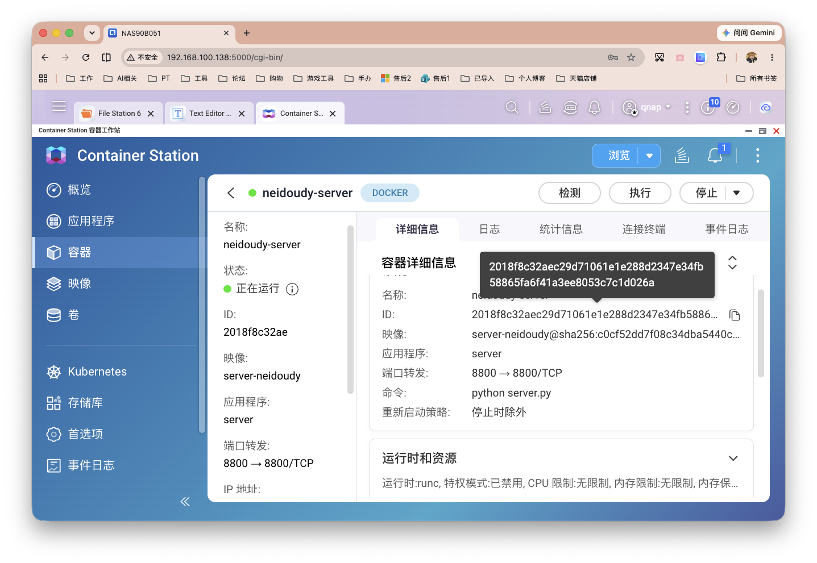817x563 pixels.
Task: Open Container Station more options menu
Action: click(x=757, y=156)
